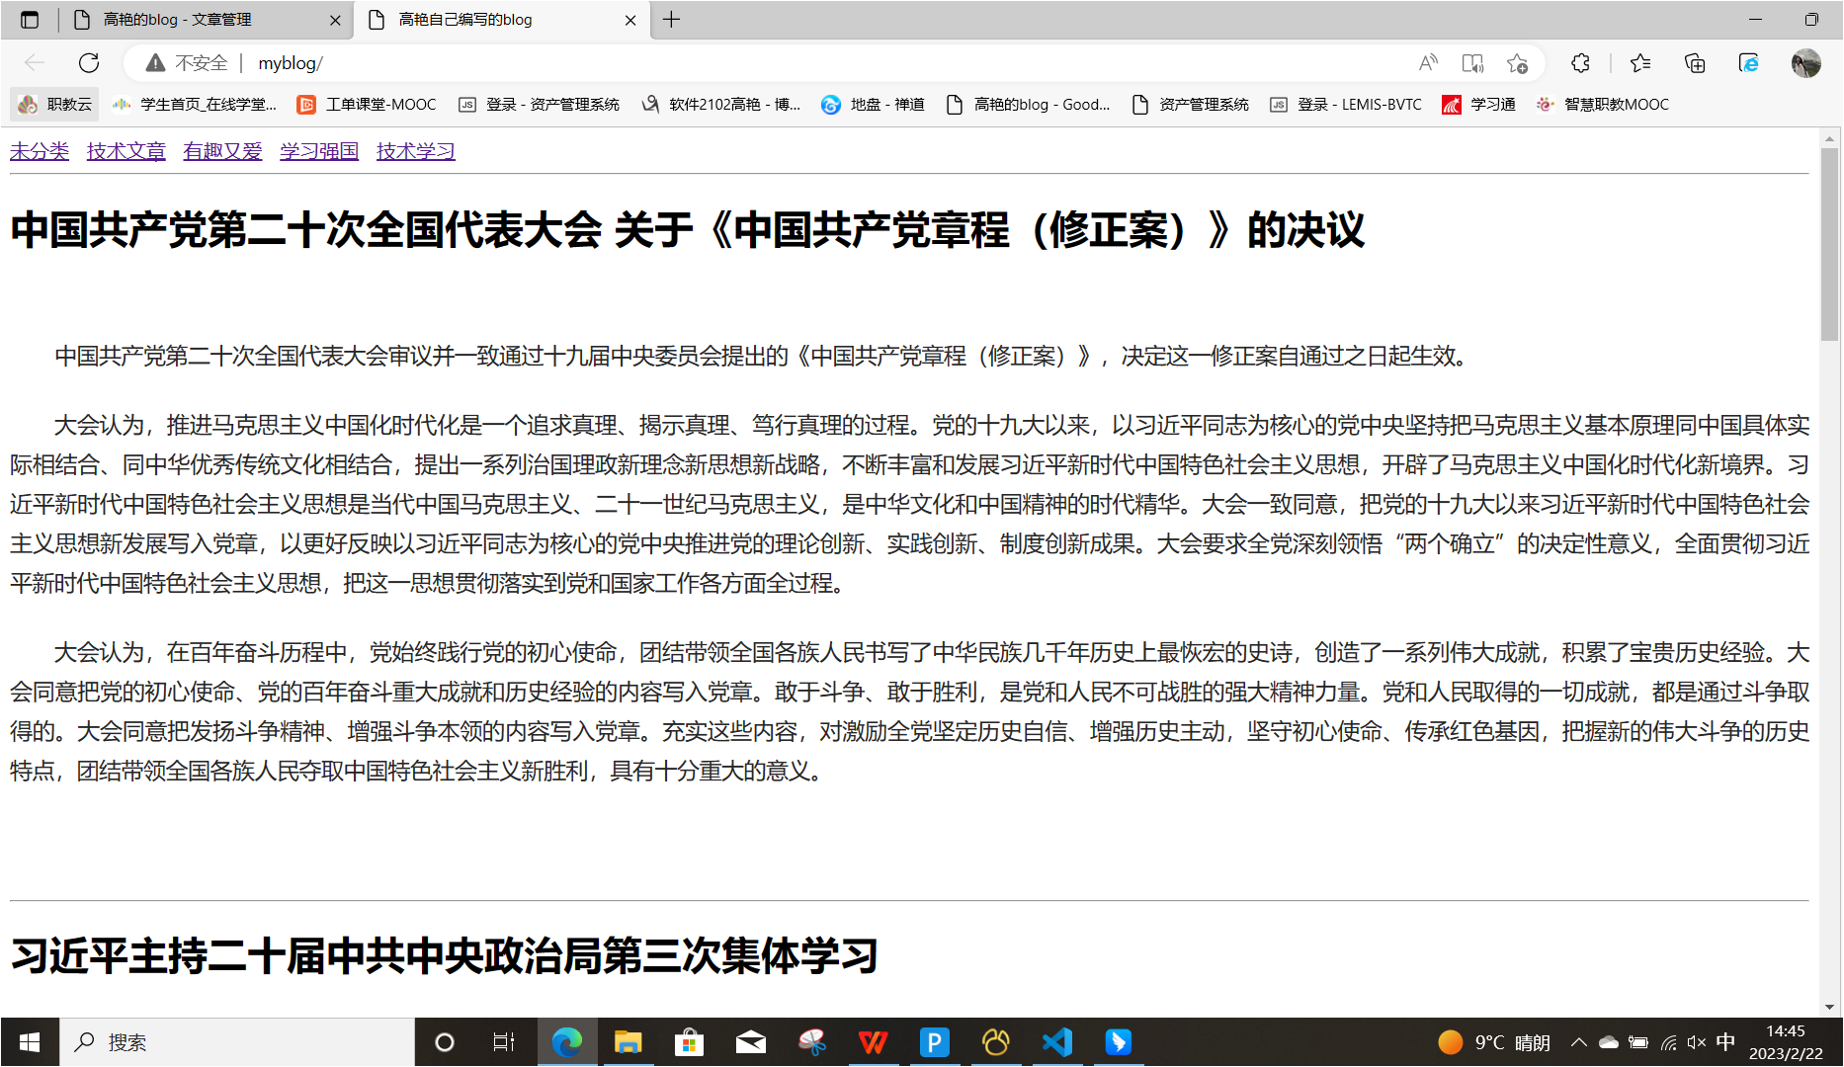Image resolution: width=1844 pixels, height=1067 pixels.
Task: Open 软件2102高艳 bookmark
Action: [720, 104]
